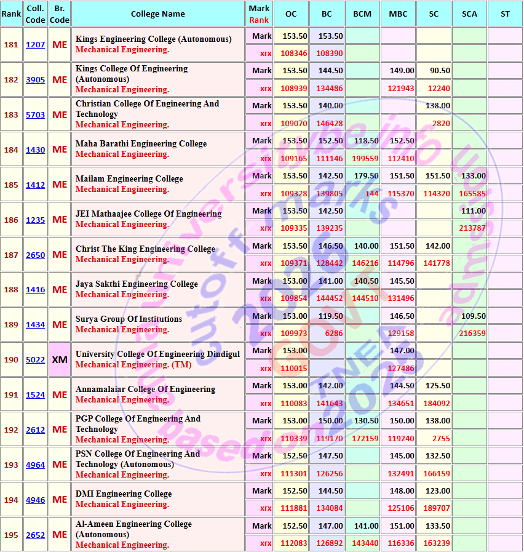524x552 pixels.
Task: Select Christian College Of Engineering And Technology
Action: pos(147,109)
